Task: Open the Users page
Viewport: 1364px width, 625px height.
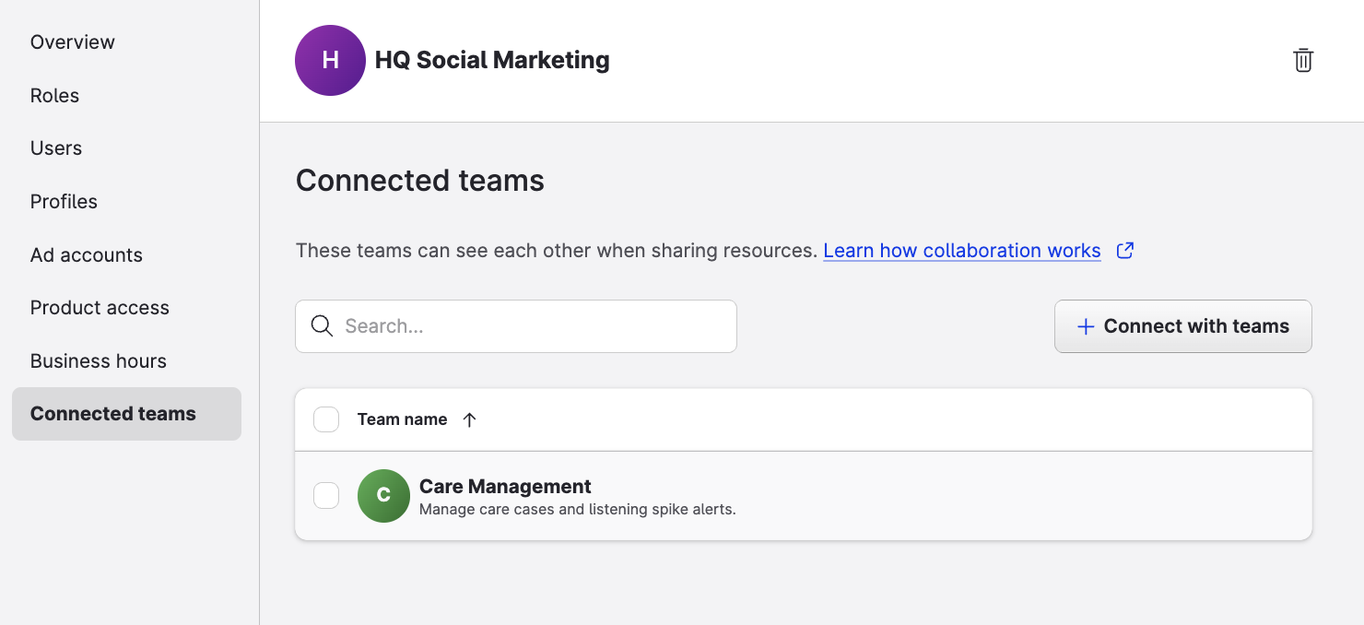Action: 56,148
